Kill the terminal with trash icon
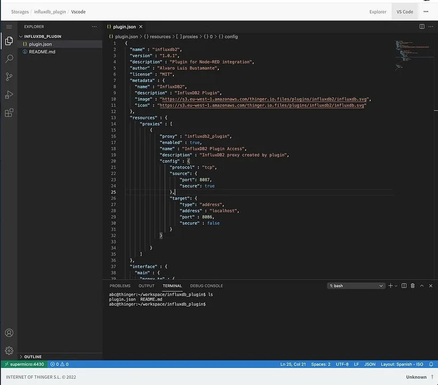This screenshot has width=438, height=385. [x=412, y=286]
